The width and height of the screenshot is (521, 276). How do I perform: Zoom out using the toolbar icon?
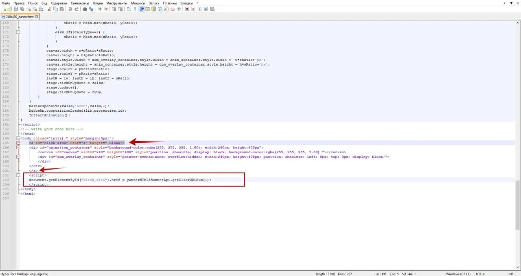tap(105, 9)
